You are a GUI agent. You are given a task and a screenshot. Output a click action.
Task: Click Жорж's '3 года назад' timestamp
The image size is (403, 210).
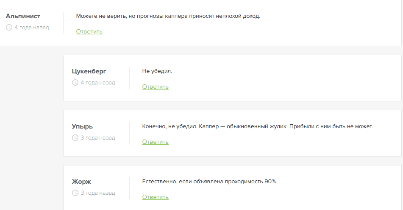pyautogui.click(x=97, y=193)
